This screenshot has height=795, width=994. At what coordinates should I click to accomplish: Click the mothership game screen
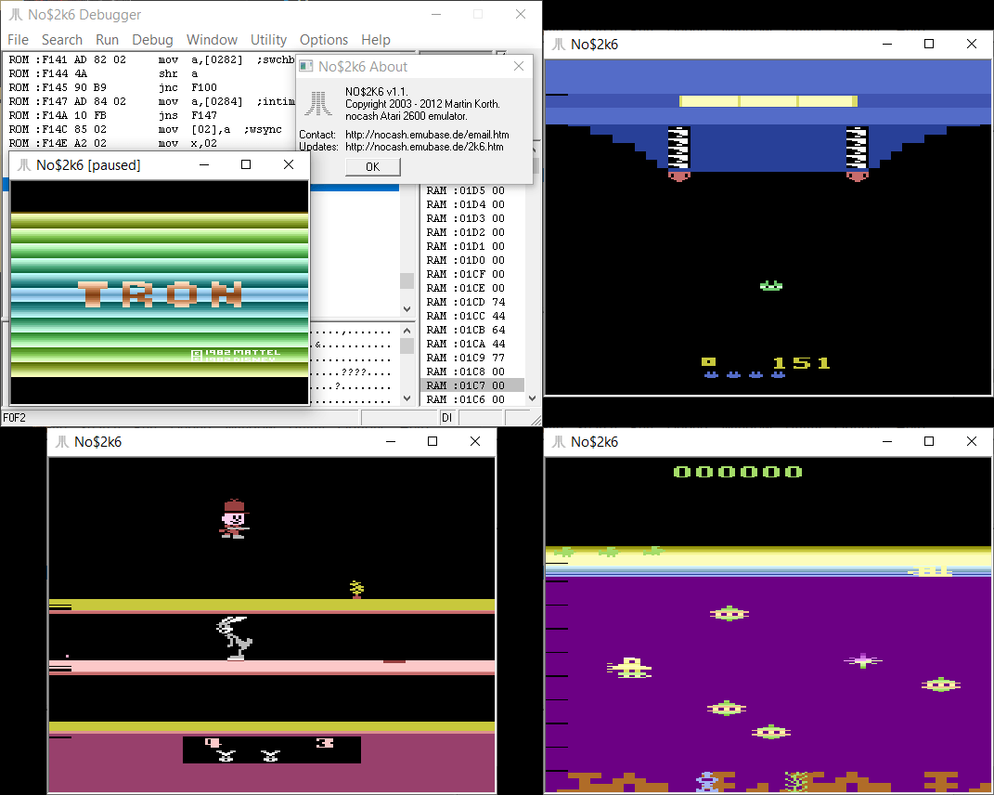tap(768, 228)
